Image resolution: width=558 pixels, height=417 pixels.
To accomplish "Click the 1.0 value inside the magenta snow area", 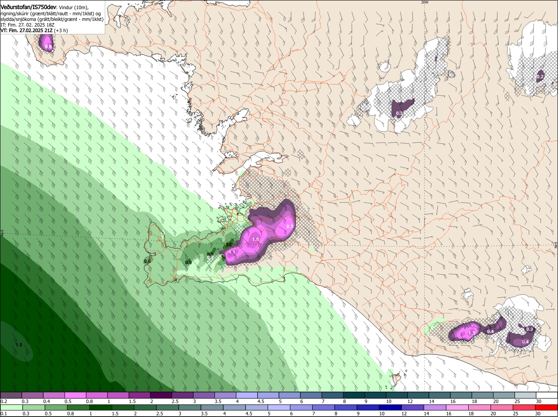I will 255,239.
